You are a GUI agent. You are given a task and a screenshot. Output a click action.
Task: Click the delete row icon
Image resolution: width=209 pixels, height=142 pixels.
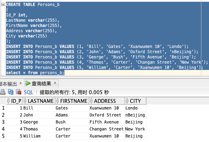click(x=19, y=92)
